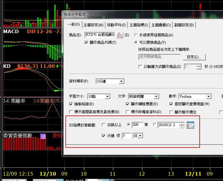
Task: Click the product search icon beside FITX*1
Action: [120, 35]
